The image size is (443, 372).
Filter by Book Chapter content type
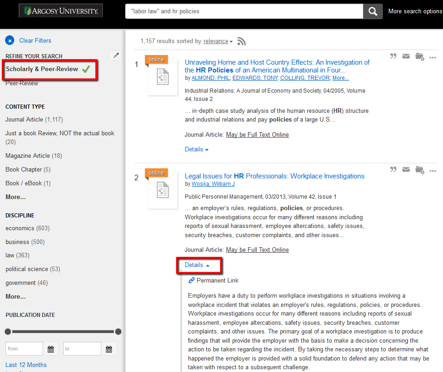click(28, 170)
